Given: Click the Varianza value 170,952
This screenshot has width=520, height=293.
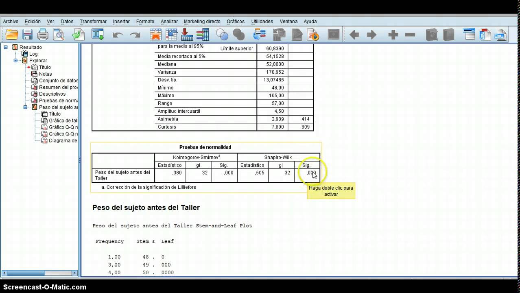Looking at the screenshot, I should coord(276,72).
